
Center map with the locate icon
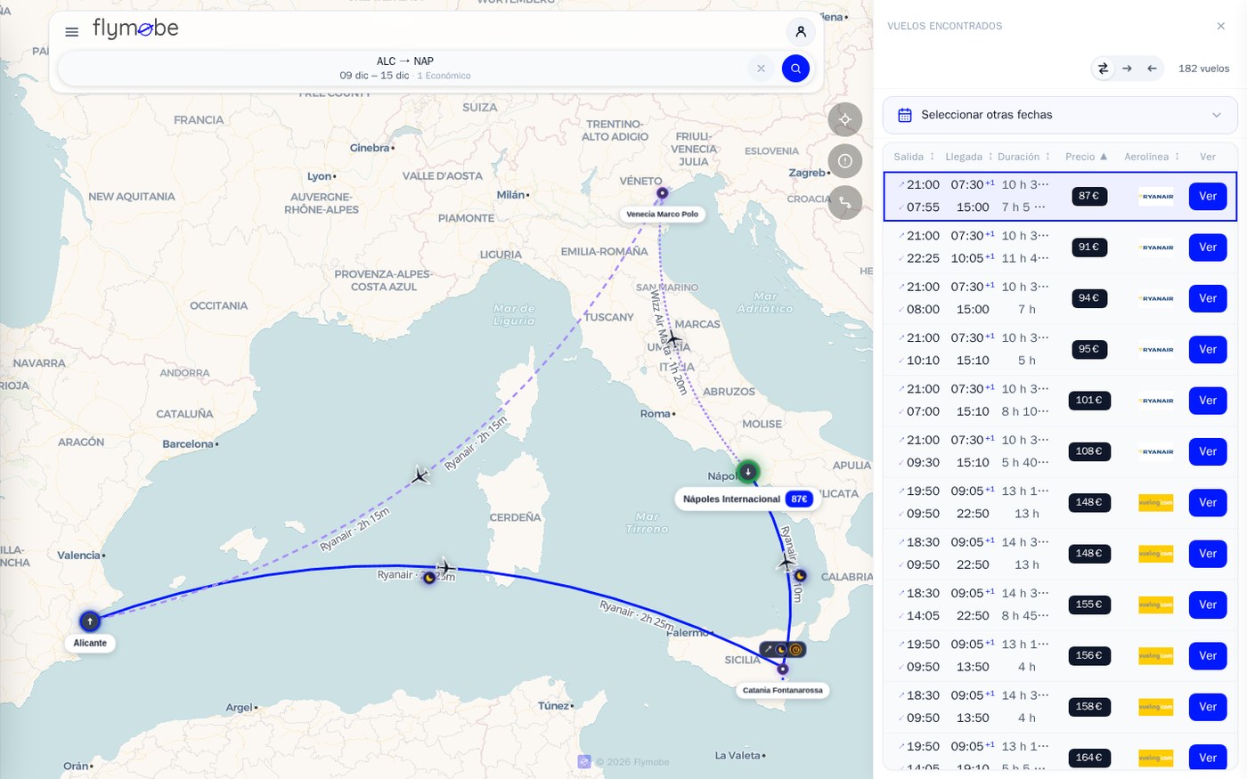coord(845,119)
